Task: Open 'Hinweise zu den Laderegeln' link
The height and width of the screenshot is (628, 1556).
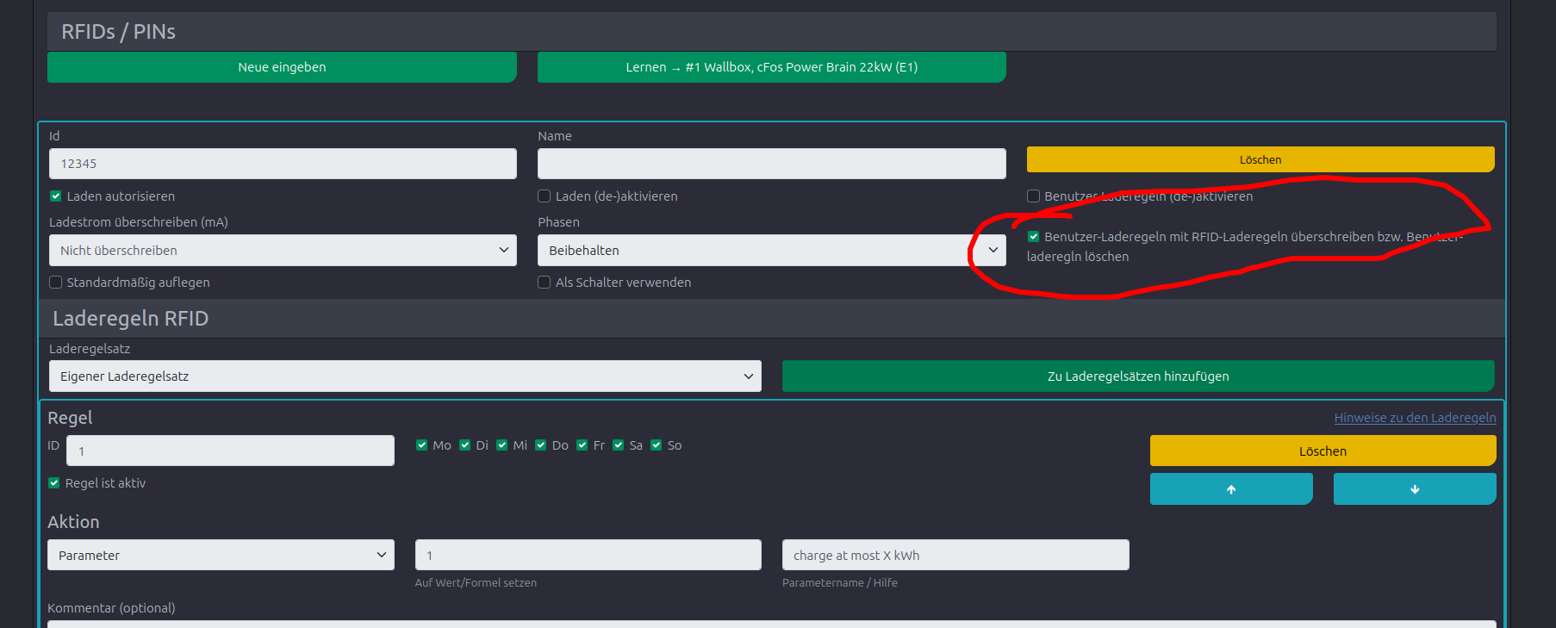Action: (x=1415, y=418)
